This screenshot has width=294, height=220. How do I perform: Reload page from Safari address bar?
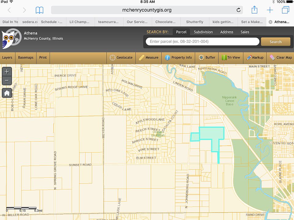pyautogui.click(x=238, y=10)
